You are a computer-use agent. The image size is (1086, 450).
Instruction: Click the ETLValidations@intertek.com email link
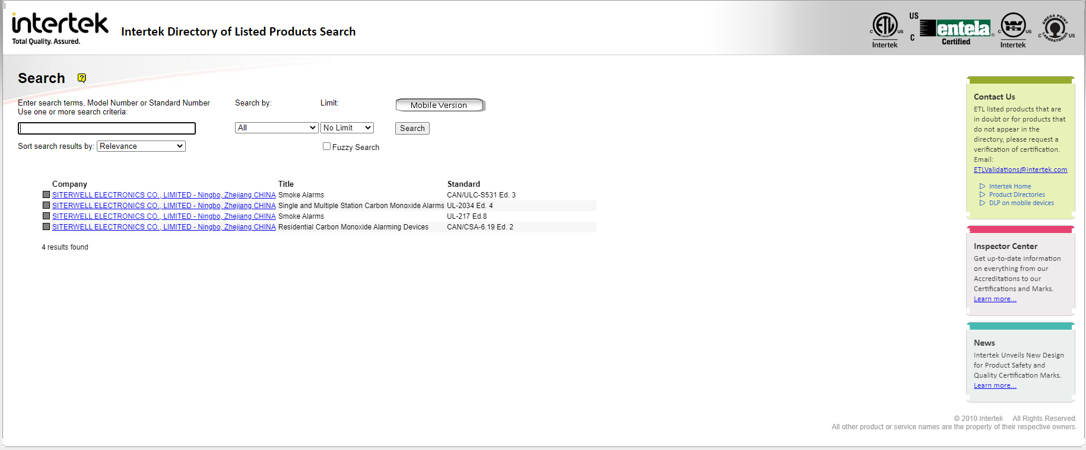pos(1020,170)
